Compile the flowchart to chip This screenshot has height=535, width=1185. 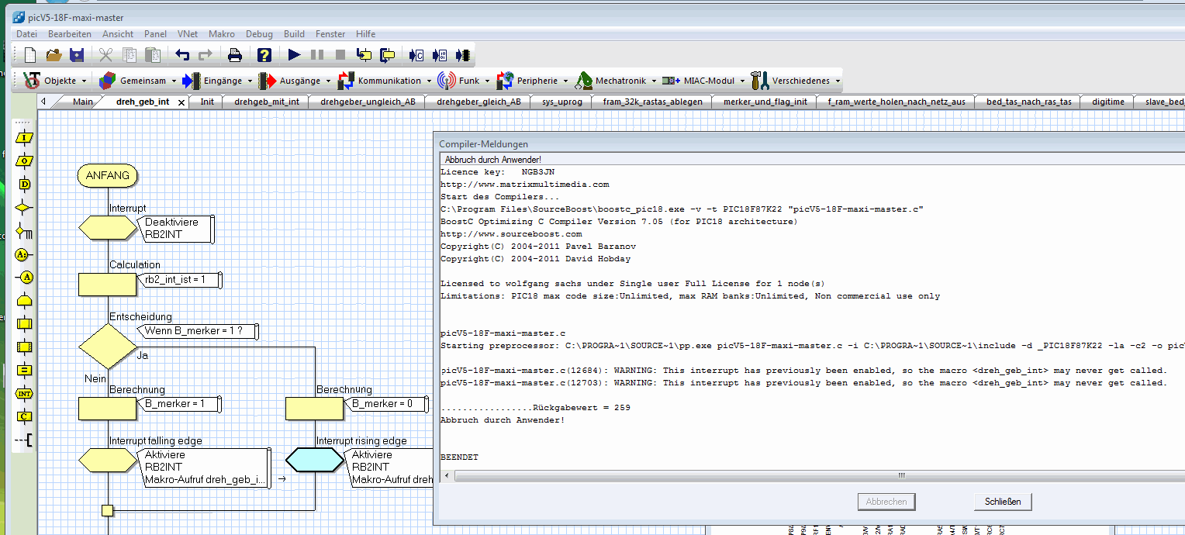463,55
